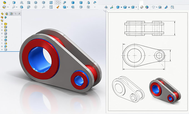This screenshot has width=189, height=114.
Task: Click the shaded colored isometric thumbnail on the drawing sheet
Action: pos(165,90)
